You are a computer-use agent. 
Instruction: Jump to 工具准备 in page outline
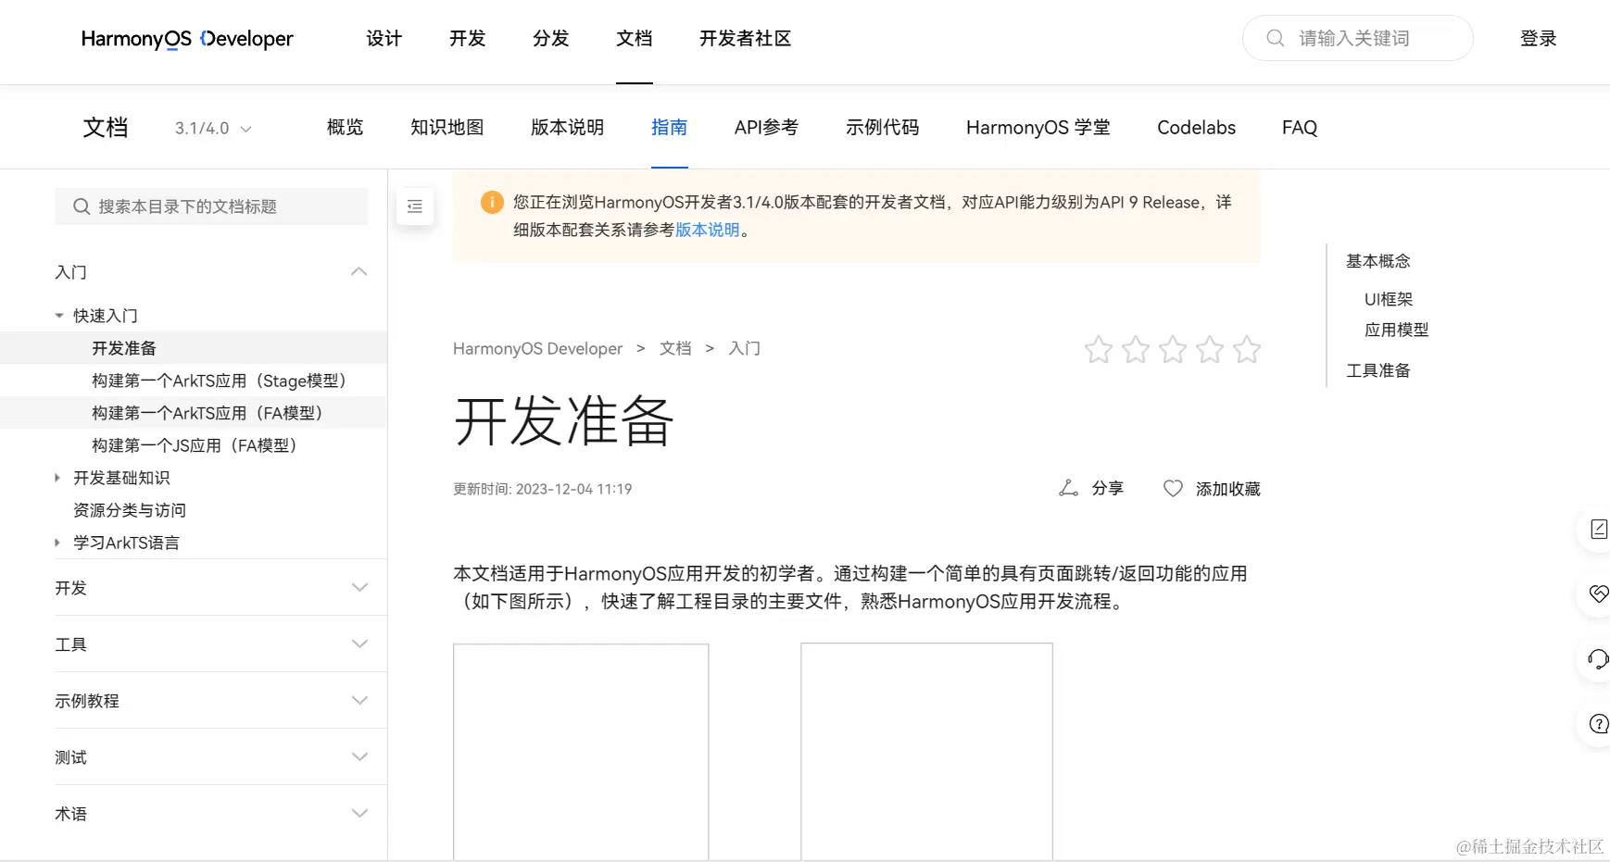click(x=1378, y=370)
